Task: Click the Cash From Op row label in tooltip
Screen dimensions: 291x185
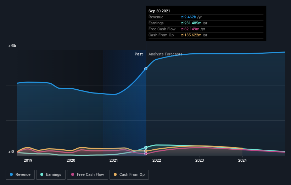Action: click(x=161, y=35)
